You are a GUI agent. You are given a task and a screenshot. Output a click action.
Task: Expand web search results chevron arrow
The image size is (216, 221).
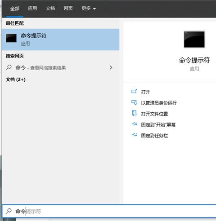coord(111,67)
